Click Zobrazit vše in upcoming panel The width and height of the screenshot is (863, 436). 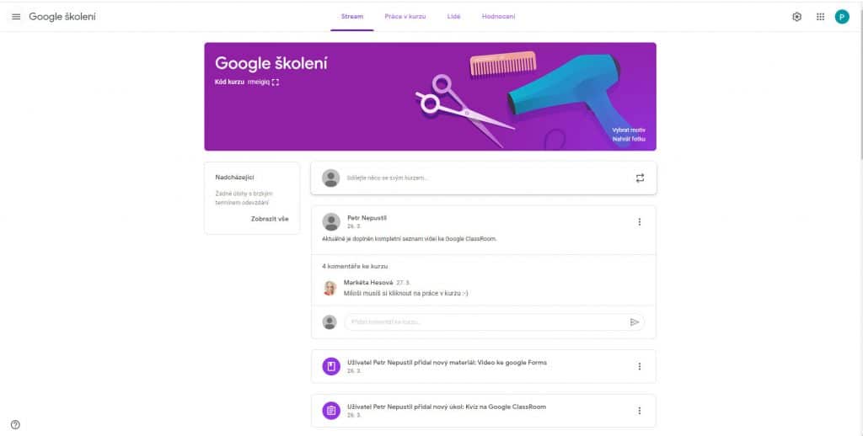point(270,219)
